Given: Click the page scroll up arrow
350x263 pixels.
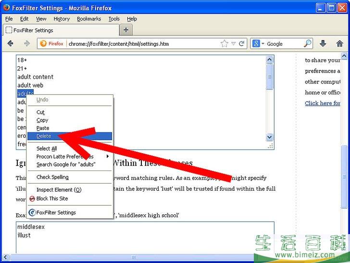Looking at the screenshot, I should (x=344, y=56).
